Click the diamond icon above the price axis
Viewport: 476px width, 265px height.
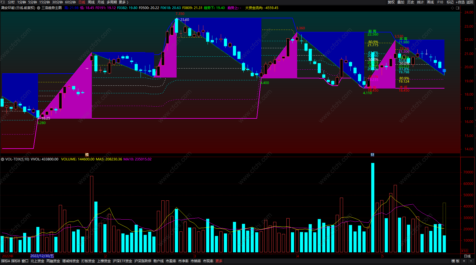tap(453, 8)
